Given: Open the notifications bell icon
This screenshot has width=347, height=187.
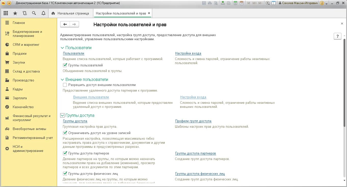Looking at the screenshot, I should 43,13.
